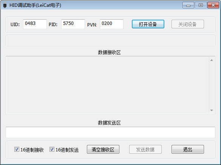Focus the UID input field showing 0483
The height and width of the screenshot is (165, 221).
(x=35, y=24)
